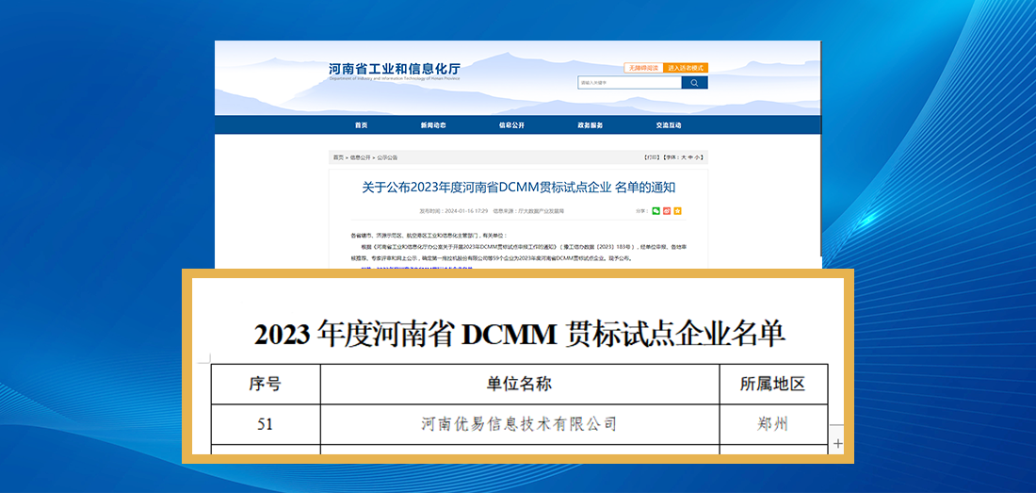Go to 信息公开 in the breadcrumb
The height and width of the screenshot is (493, 1036).
point(360,157)
